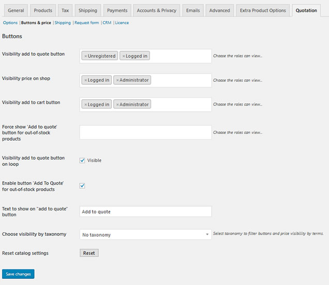The height and width of the screenshot is (285, 329).
Task: Click the 'Add to quote' button text field
Action: pyautogui.click(x=145, y=212)
